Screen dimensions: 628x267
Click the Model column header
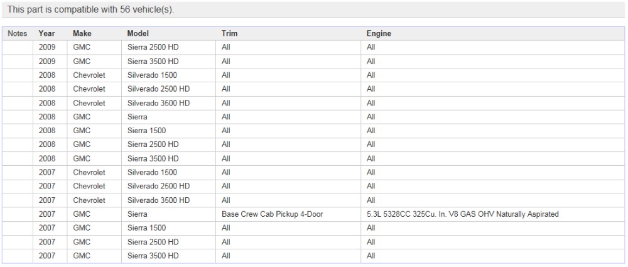(x=138, y=33)
